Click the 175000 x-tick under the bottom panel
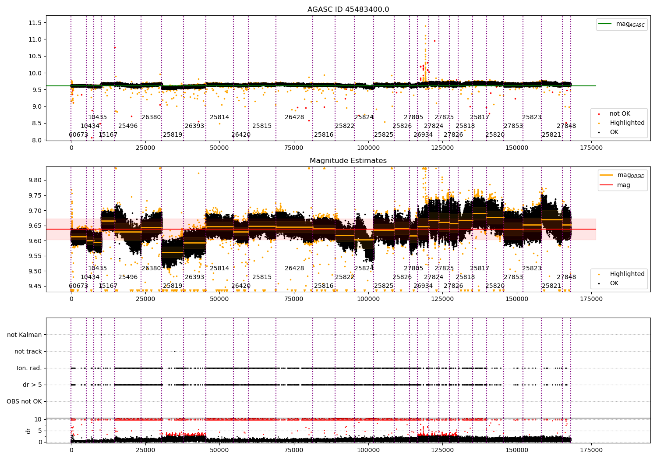657x460 pixels. [x=591, y=450]
